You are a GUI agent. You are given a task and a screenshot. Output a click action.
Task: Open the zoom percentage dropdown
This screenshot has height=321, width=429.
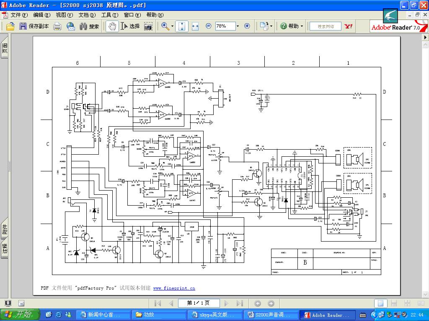pyautogui.click(x=238, y=26)
